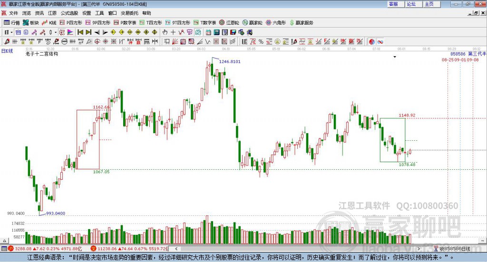Select the fan lines drawing tool

175,41
